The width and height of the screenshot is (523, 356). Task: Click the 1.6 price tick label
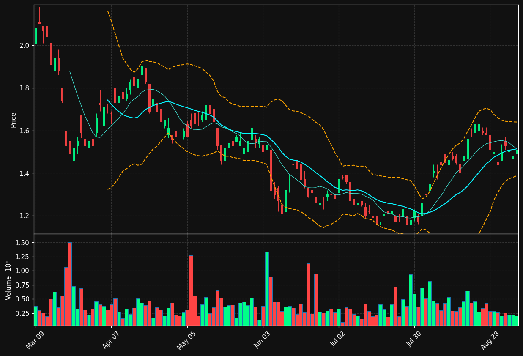25,131
